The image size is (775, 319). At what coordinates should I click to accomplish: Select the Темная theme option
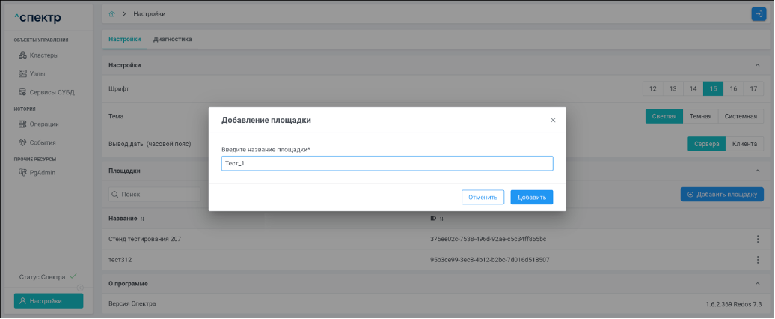(x=699, y=117)
